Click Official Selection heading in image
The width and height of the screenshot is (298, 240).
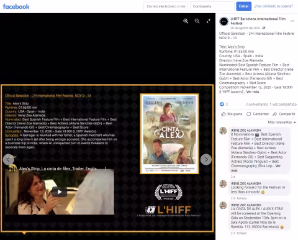[48, 96]
